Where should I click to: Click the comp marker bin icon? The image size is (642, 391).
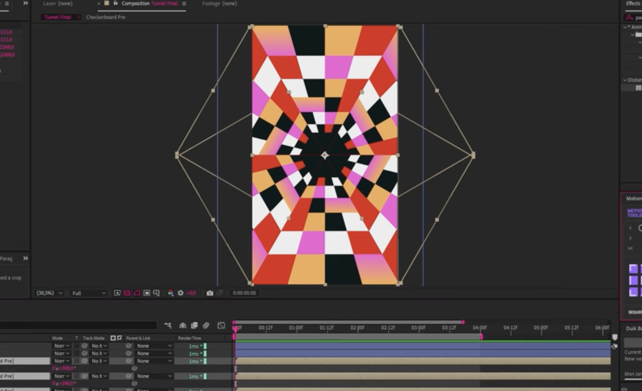tap(614, 337)
